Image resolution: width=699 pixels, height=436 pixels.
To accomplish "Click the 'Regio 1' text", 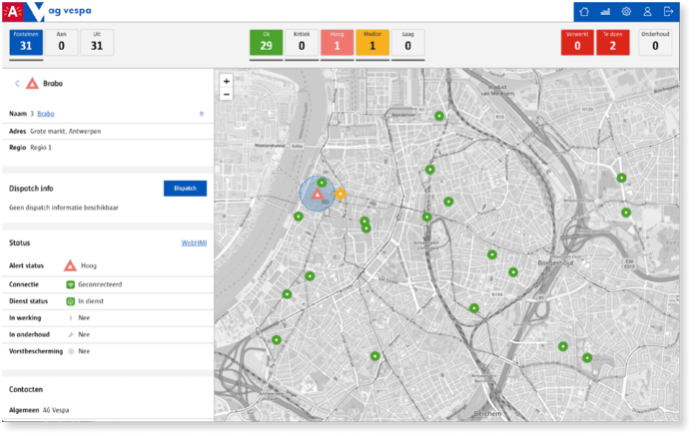I will tap(41, 148).
